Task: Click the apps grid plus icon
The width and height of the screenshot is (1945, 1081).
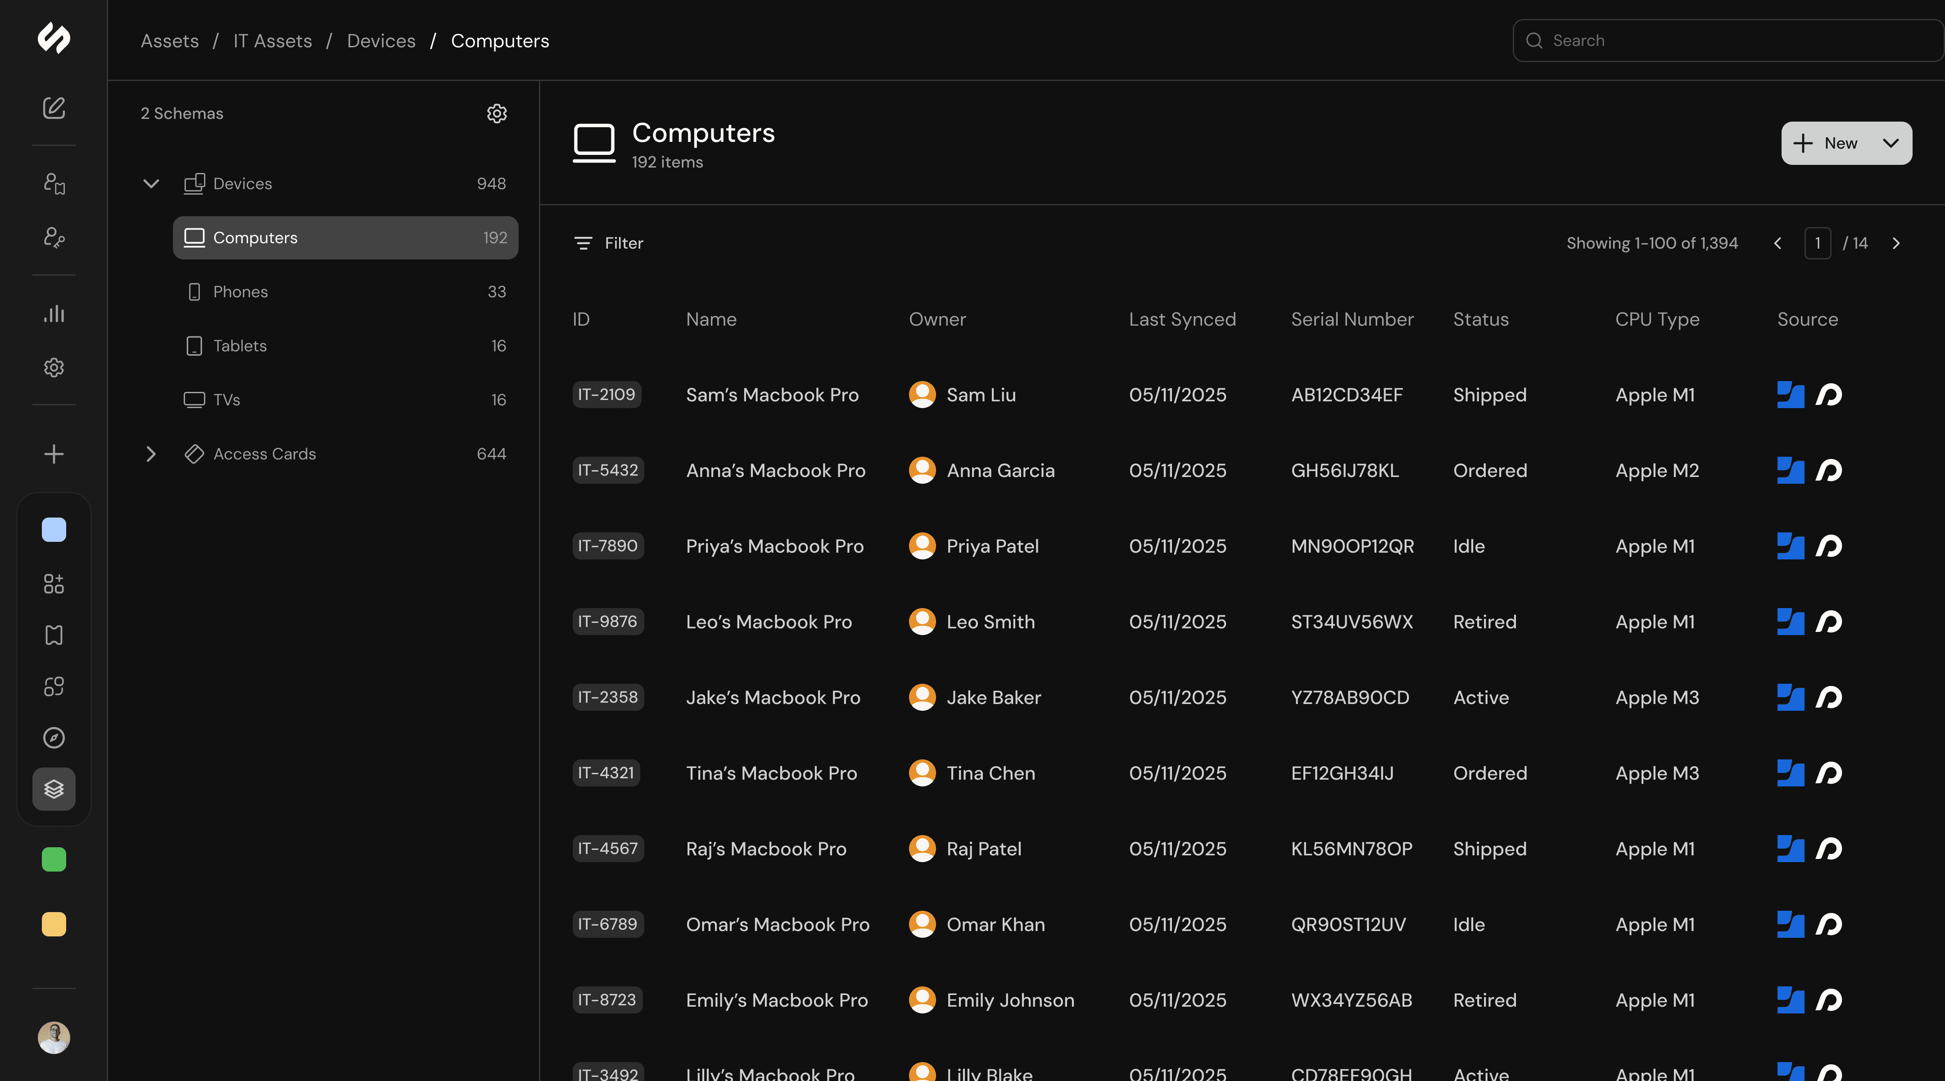Action: coord(54,583)
